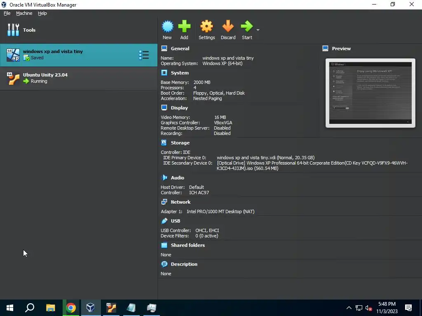The image size is (422, 316).
Task: Open File Explorer from the taskbar
Action: [x=51, y=308]
